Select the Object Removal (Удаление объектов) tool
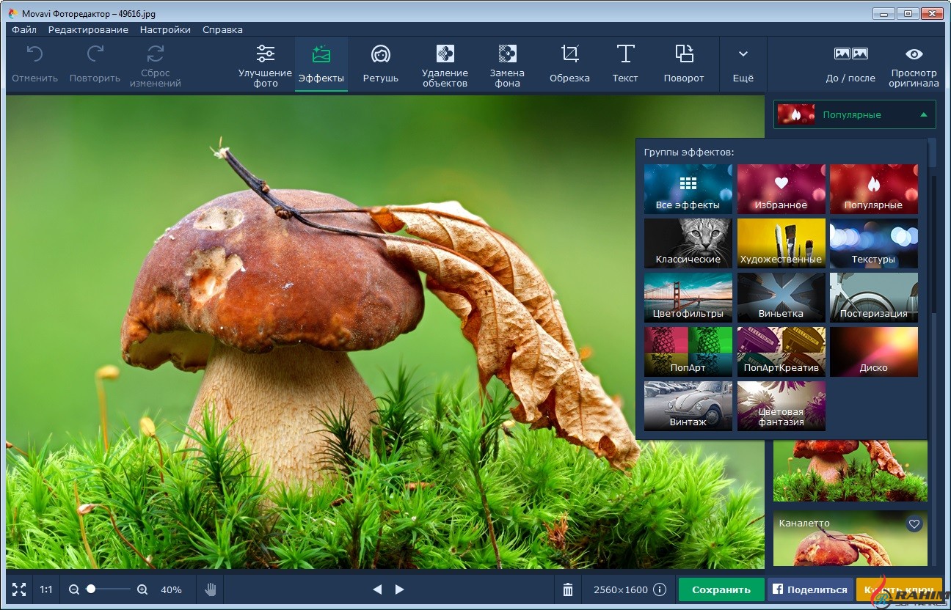The width and height of the screenshot is (951, 610). pos(445,64)
